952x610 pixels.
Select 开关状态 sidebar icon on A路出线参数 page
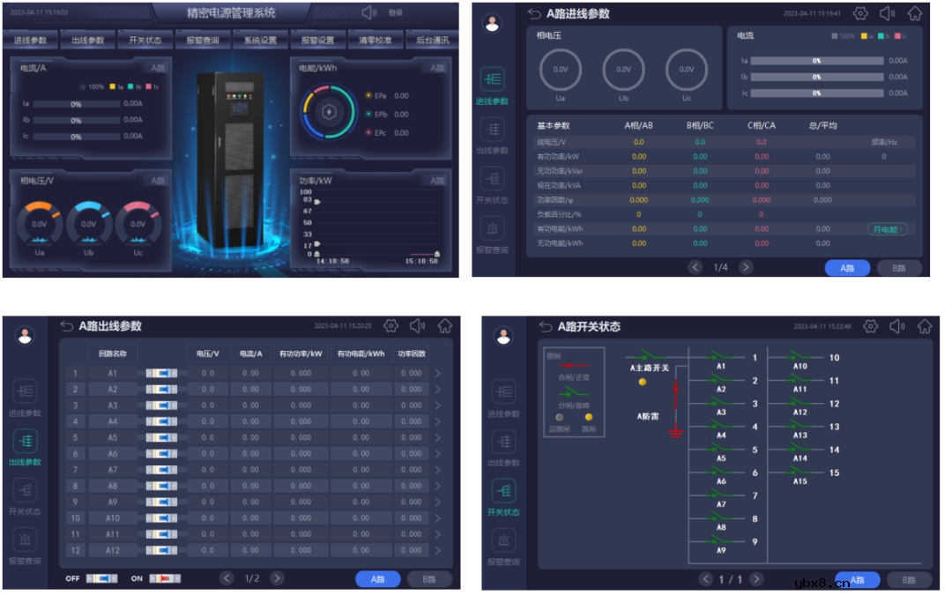(26, 491)
